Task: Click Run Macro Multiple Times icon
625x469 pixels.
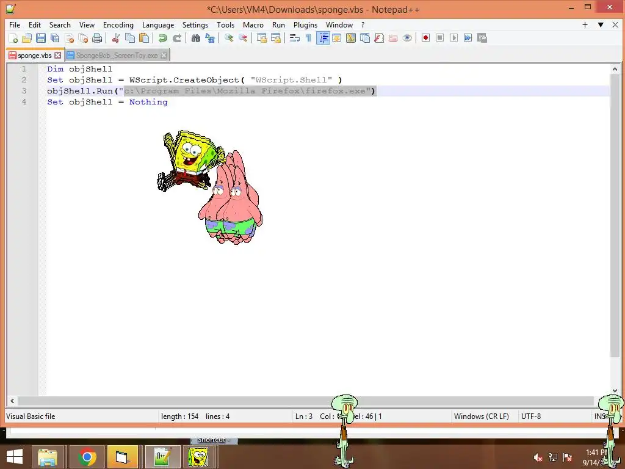Action: pos(468,38)
